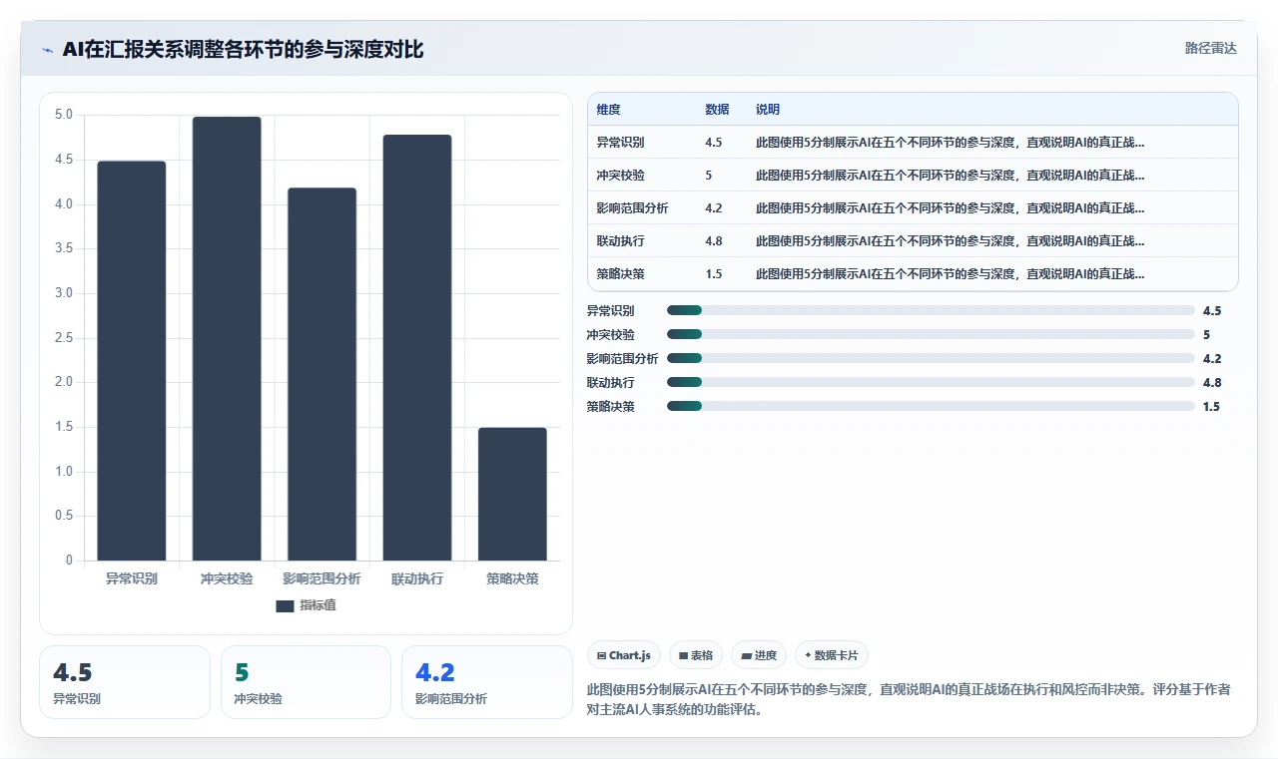Click the 策略决策 progress bar

tap(931, 406)
